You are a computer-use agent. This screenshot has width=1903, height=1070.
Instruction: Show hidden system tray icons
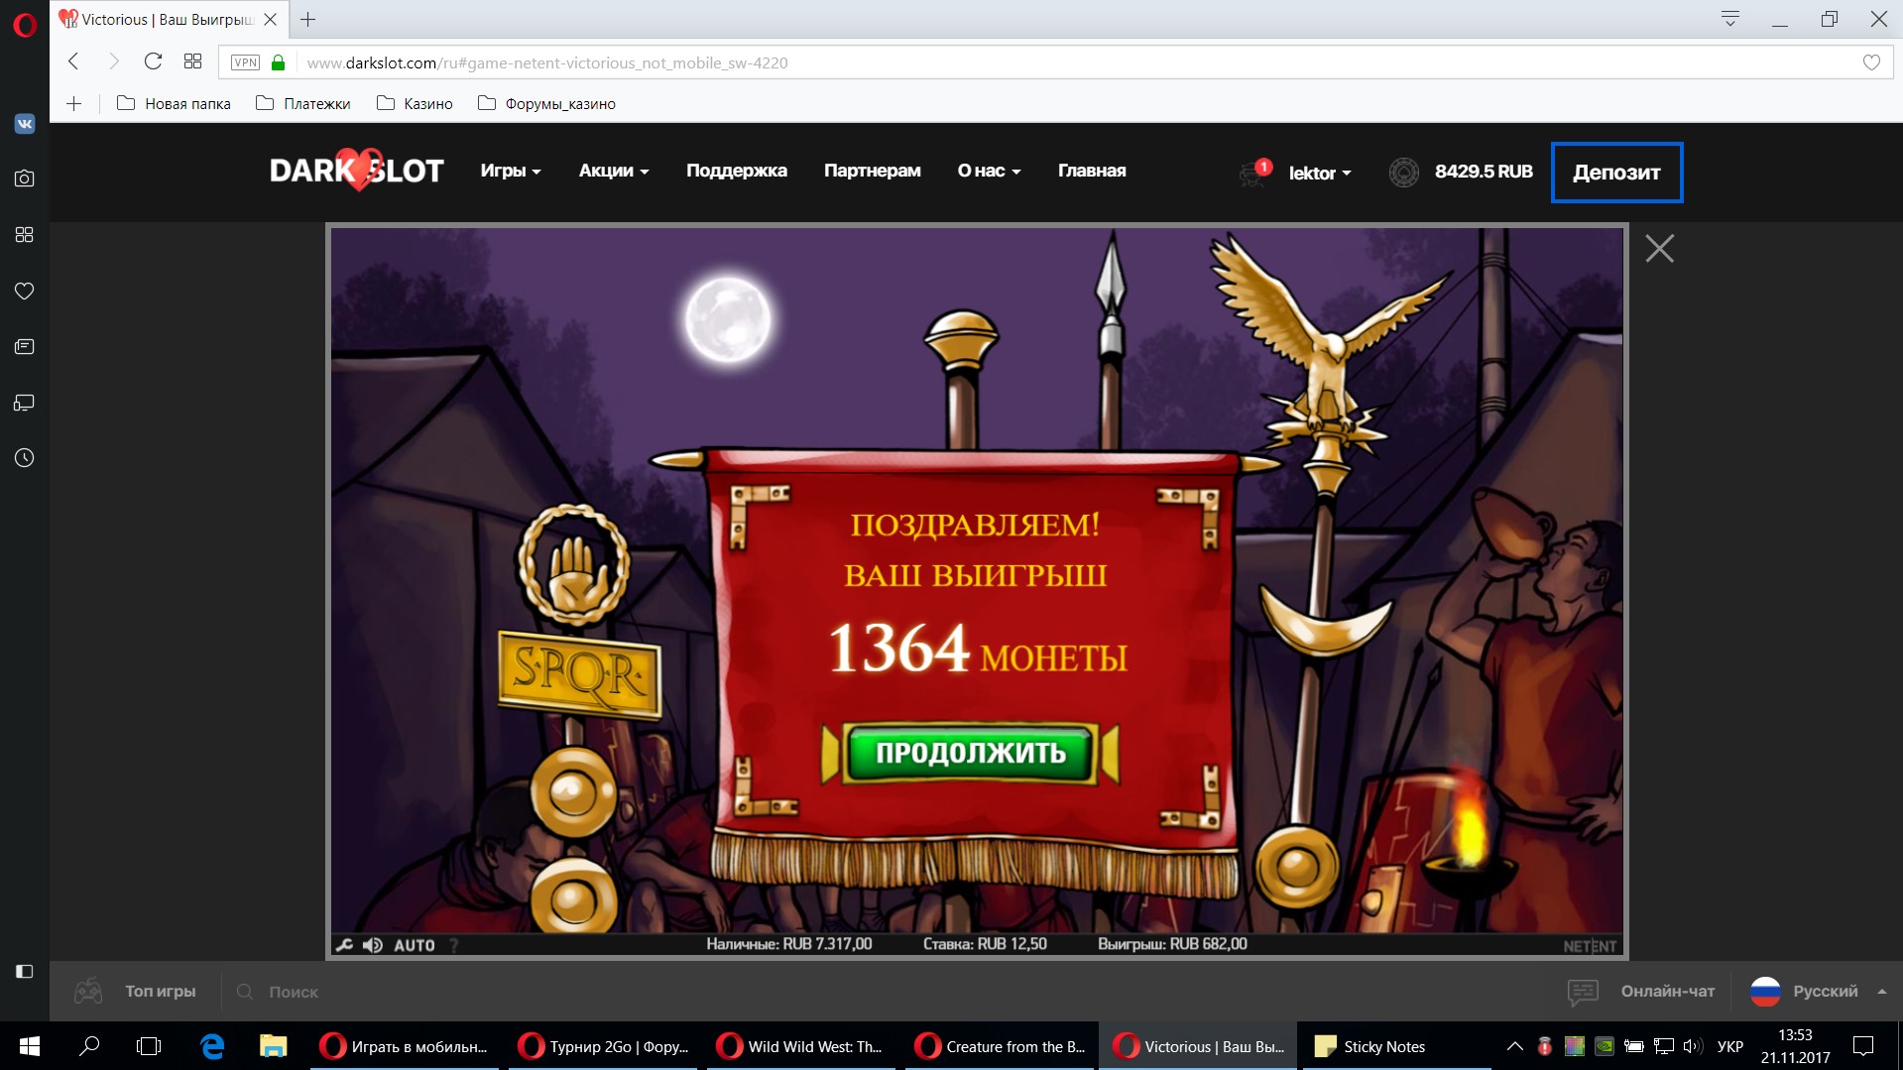[1514, 1046]
